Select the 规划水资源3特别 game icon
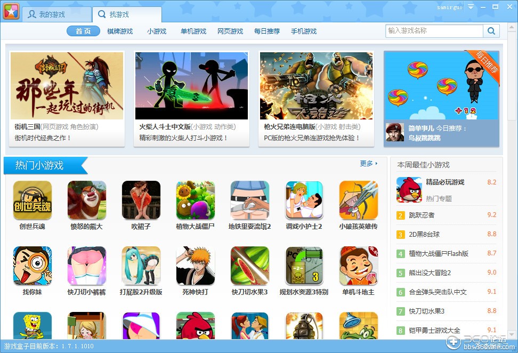This screenshot has height=353, width=518. 304,266
